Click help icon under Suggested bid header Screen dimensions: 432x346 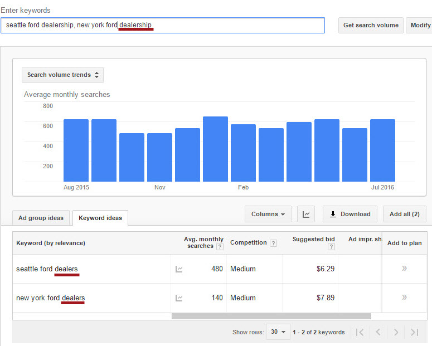pyautogui.click(x=331, y=247)
